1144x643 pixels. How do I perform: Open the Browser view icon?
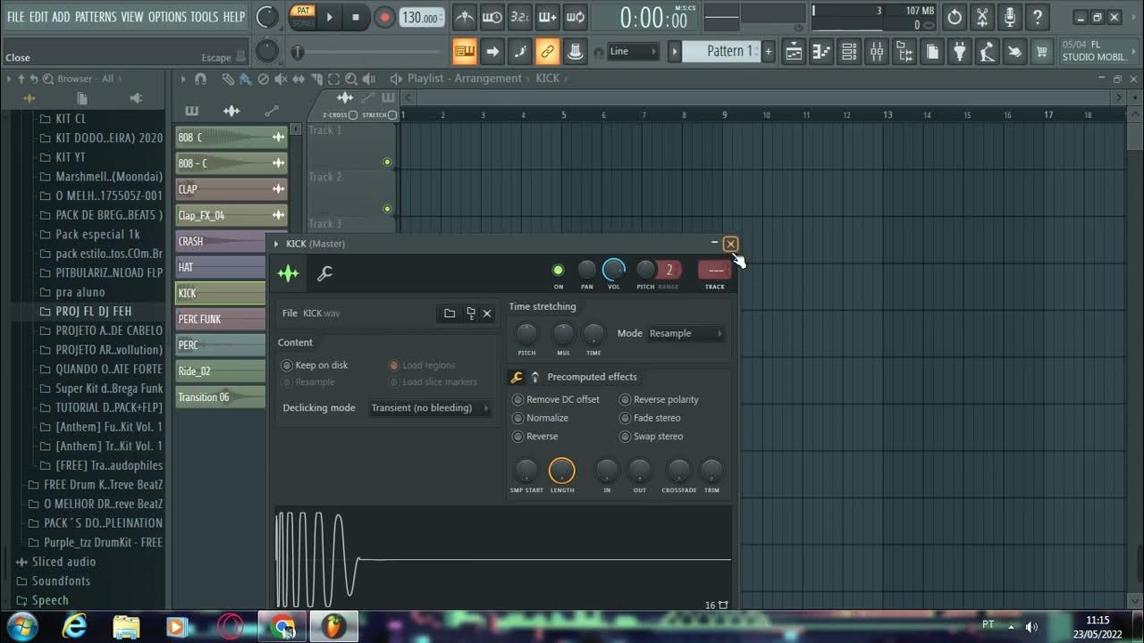tap(904, 52)
